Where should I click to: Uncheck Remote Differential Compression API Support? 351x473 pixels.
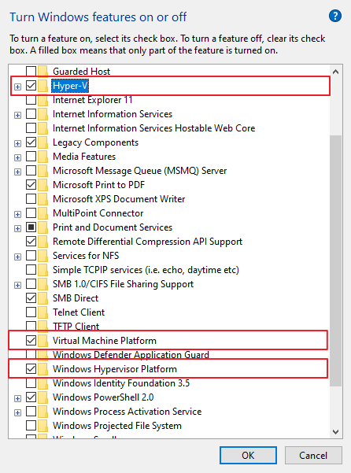(31, 242)
